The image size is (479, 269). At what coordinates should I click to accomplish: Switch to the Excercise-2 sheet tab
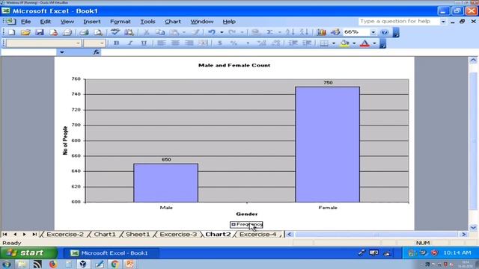65,234
